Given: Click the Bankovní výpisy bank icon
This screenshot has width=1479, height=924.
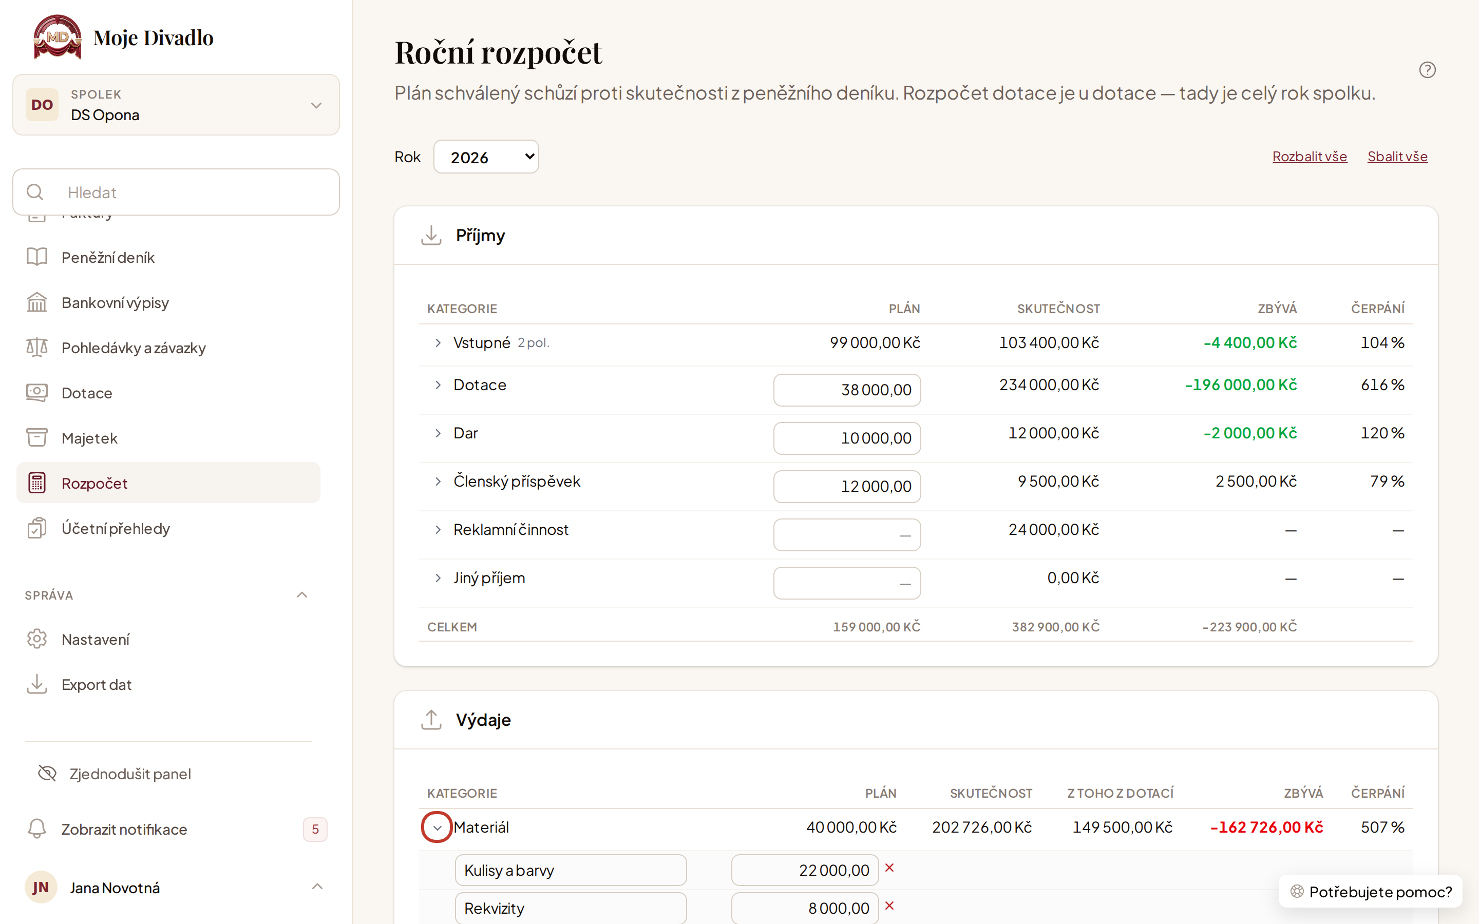Looking at the screenshot, I should click(x=36, y=302).
